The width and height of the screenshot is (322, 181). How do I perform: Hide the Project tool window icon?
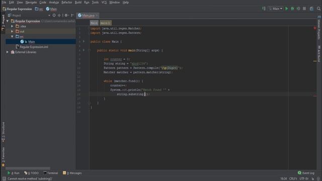click(x=72, y=15)
